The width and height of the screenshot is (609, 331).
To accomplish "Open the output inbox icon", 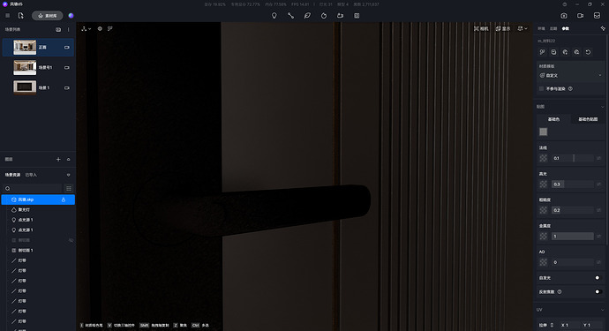I will coord(597,16).
